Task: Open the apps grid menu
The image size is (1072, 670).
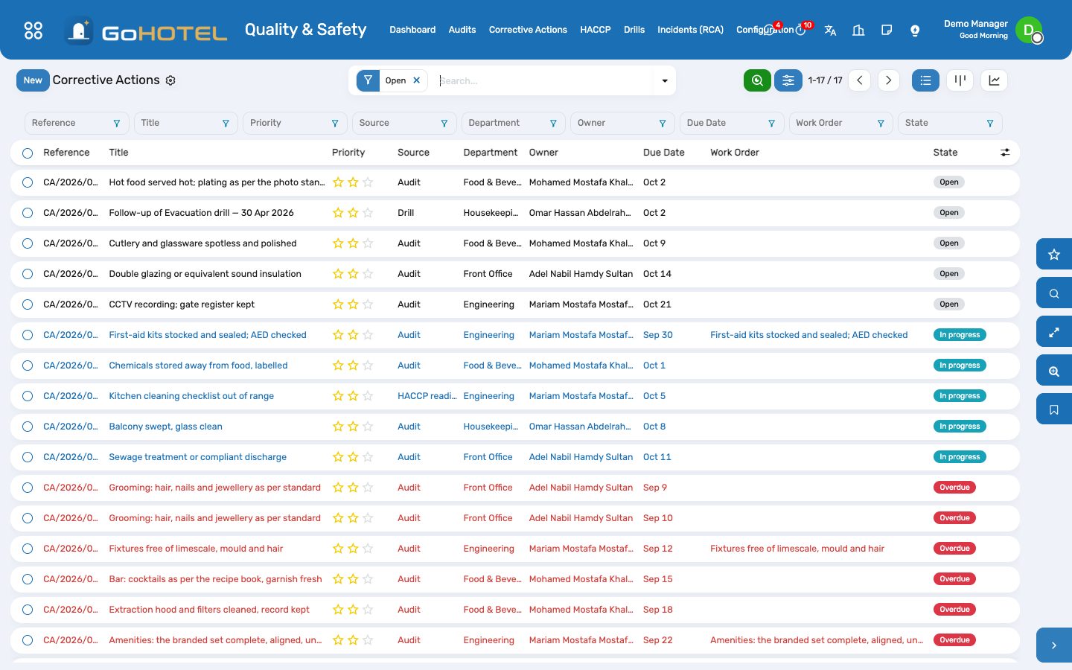Action: tap(33, 30)
